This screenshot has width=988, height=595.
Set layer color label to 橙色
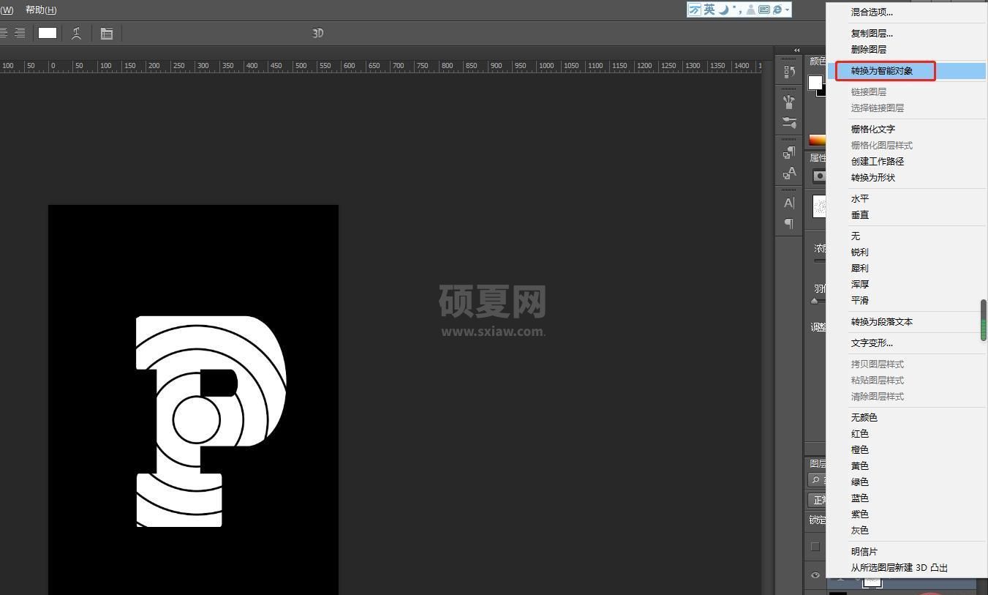click(x=859, y=449)
